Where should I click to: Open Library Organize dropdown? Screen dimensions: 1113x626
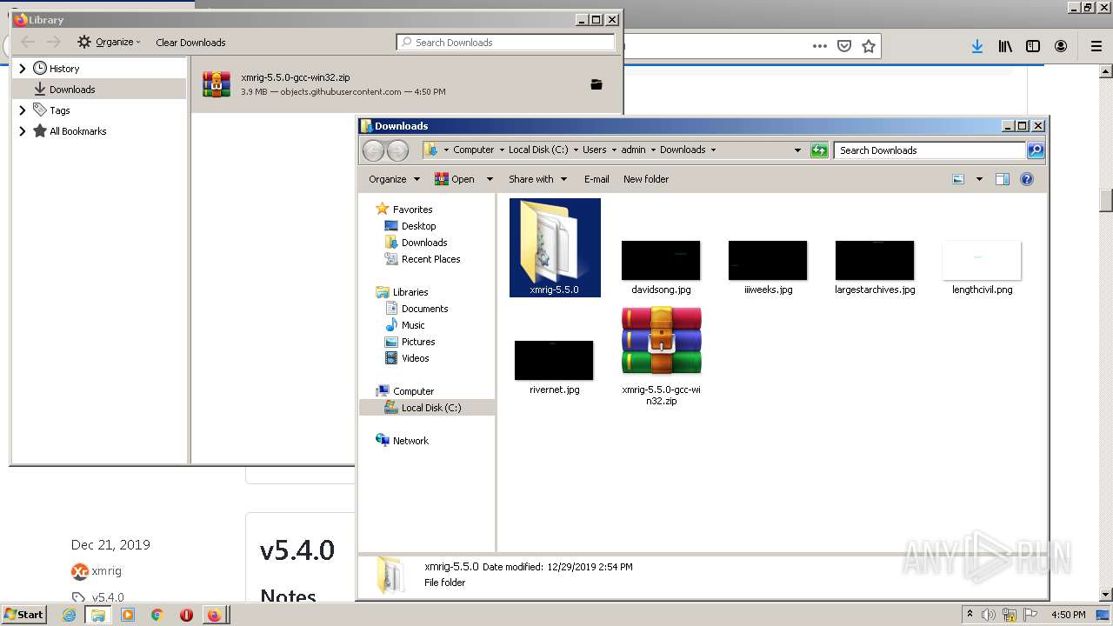(x=109, y=42)
